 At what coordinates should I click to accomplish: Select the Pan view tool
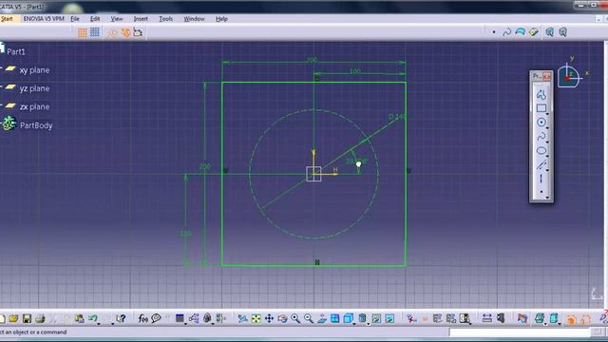pyautogui.click(x=269, y=319)
